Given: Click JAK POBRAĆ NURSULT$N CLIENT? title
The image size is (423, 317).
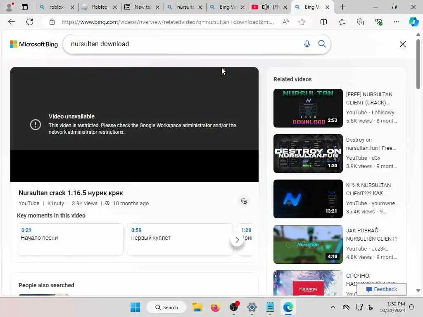Looking at the screenshot, I should point(371,234).
